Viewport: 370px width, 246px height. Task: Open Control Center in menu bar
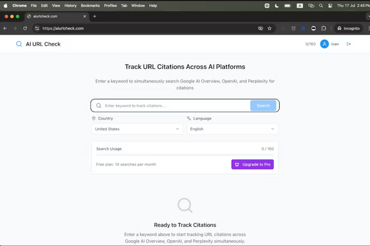click(x=330, y=5)
